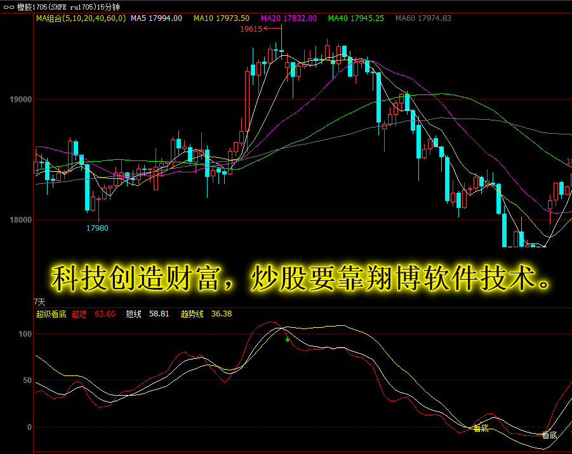Click the 17980 low price label
The image size is (572, 454).
pos(97,228)
